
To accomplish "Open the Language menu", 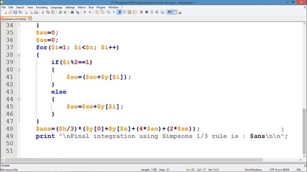I will tap(56, 8).
